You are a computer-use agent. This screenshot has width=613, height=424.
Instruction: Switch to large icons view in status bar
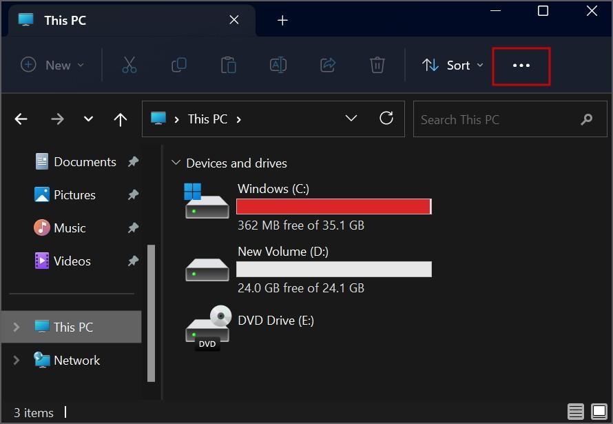point(599,412)
